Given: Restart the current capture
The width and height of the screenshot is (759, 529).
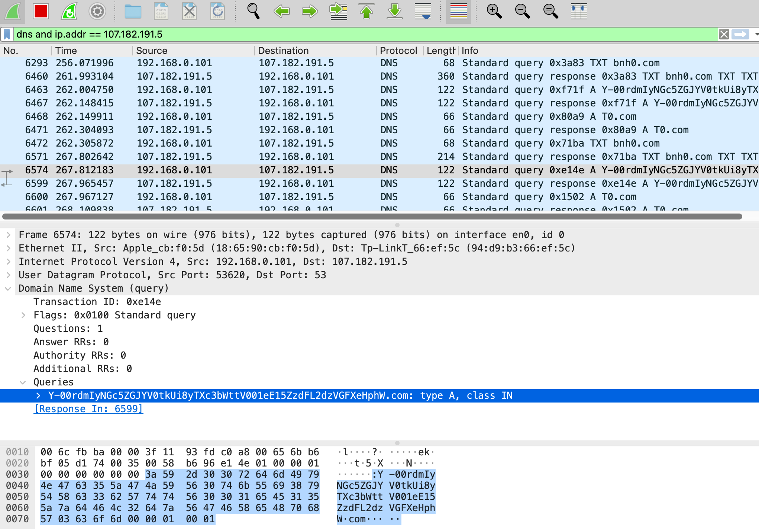Looking at the screenshot, I should point(69,11).
